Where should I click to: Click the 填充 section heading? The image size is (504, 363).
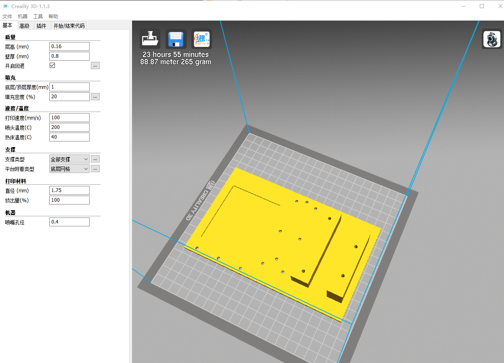[x=10, y=78]
